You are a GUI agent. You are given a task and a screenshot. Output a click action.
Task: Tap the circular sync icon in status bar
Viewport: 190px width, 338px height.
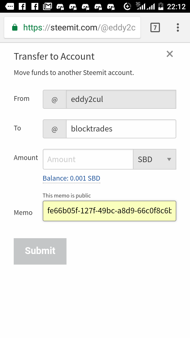(x=127, y=6)
